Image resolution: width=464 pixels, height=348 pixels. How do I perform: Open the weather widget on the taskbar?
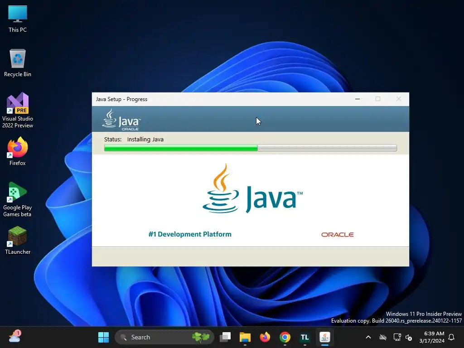(15, 337)
